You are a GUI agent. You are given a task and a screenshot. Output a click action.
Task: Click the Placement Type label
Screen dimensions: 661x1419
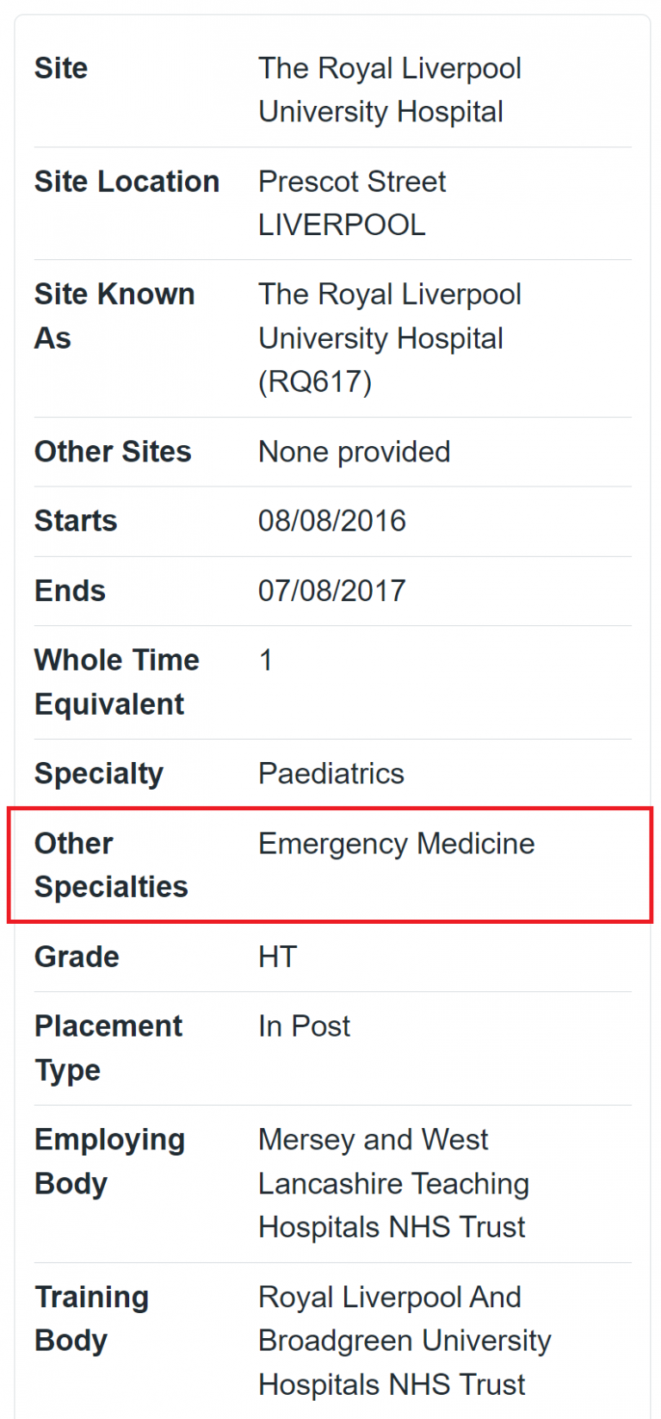108,1048
